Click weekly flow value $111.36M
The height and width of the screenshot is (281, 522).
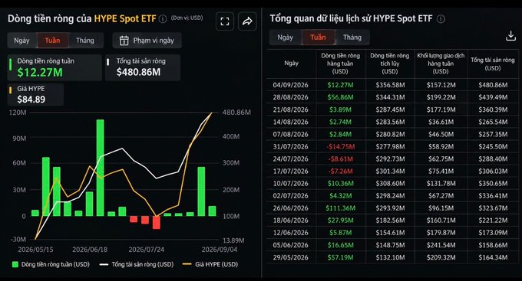(340, 208)
